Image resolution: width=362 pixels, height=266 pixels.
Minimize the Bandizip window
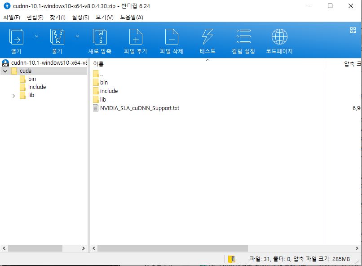[310, 6]
